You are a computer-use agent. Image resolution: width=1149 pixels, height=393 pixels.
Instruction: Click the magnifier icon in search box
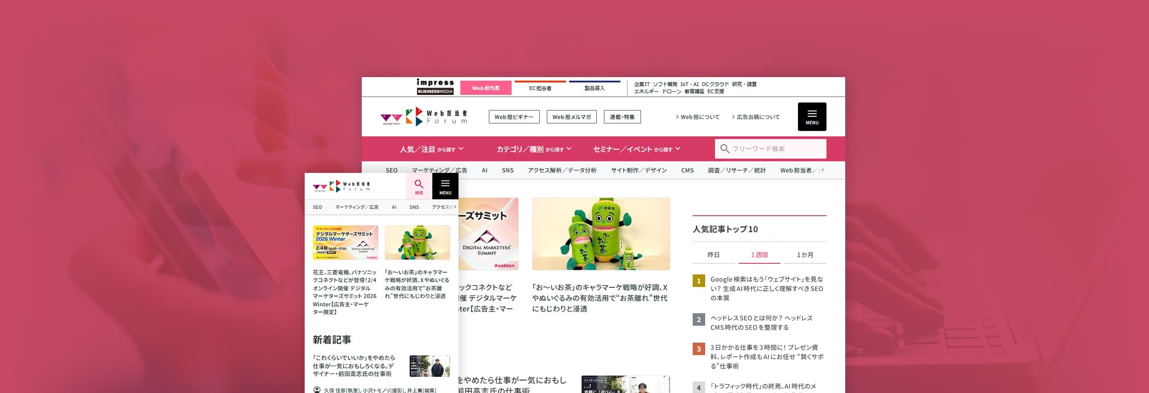pyautogui.click(x=725, y=149)
